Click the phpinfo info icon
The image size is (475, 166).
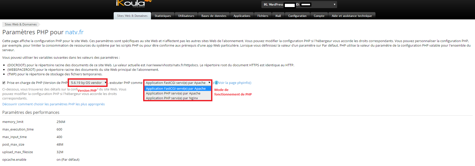click(x=216, y=83)
